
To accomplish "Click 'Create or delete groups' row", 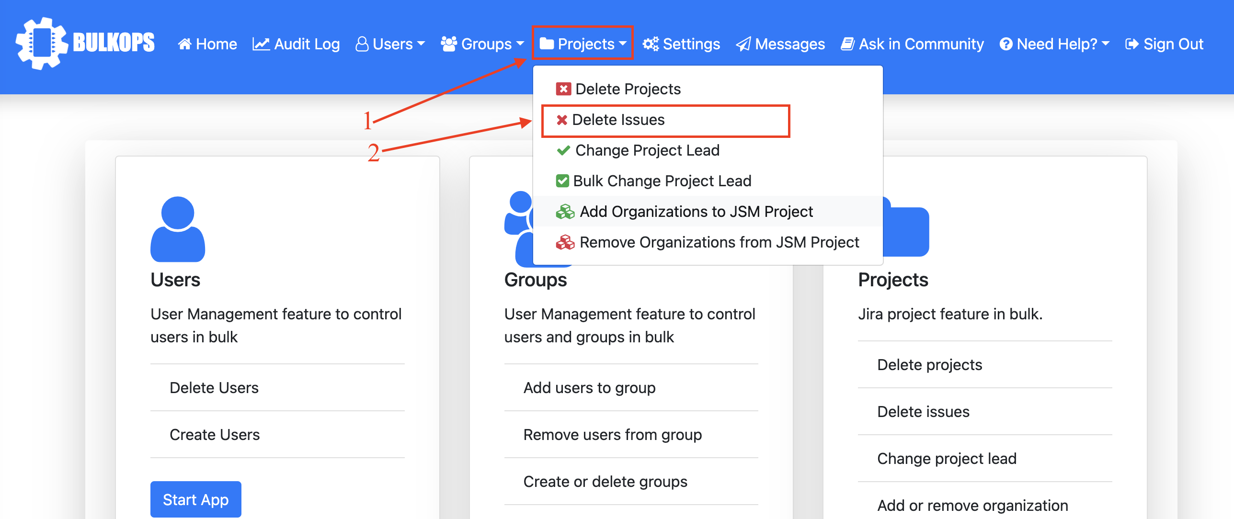I will click(x=631, y=482).
